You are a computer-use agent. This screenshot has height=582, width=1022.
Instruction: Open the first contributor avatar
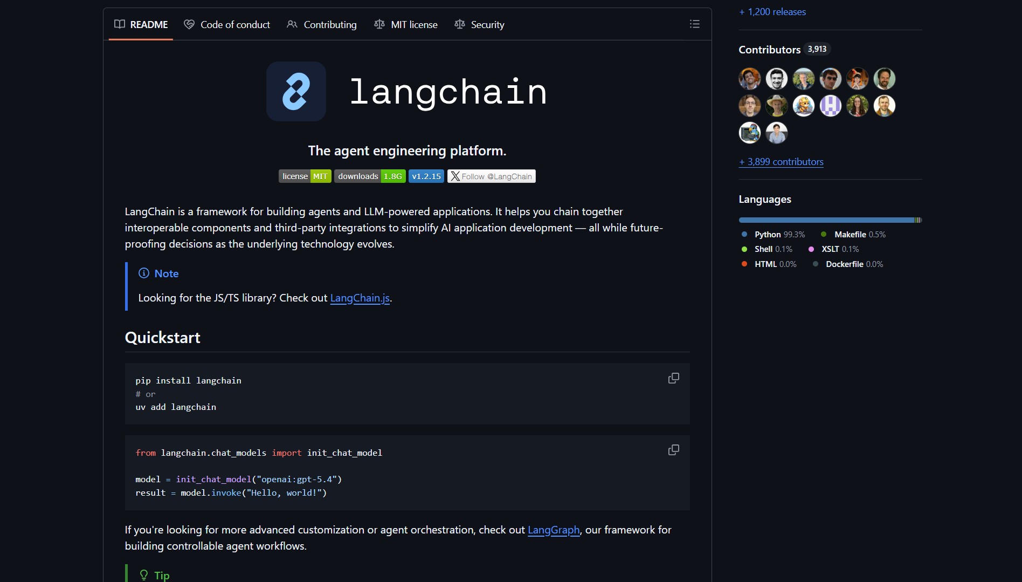point(749,79)
